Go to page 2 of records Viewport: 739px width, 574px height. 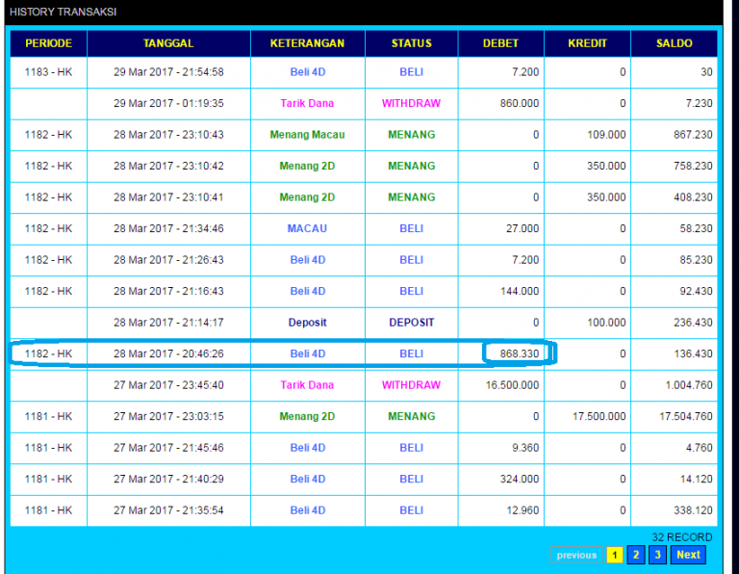tap(636, 555)
